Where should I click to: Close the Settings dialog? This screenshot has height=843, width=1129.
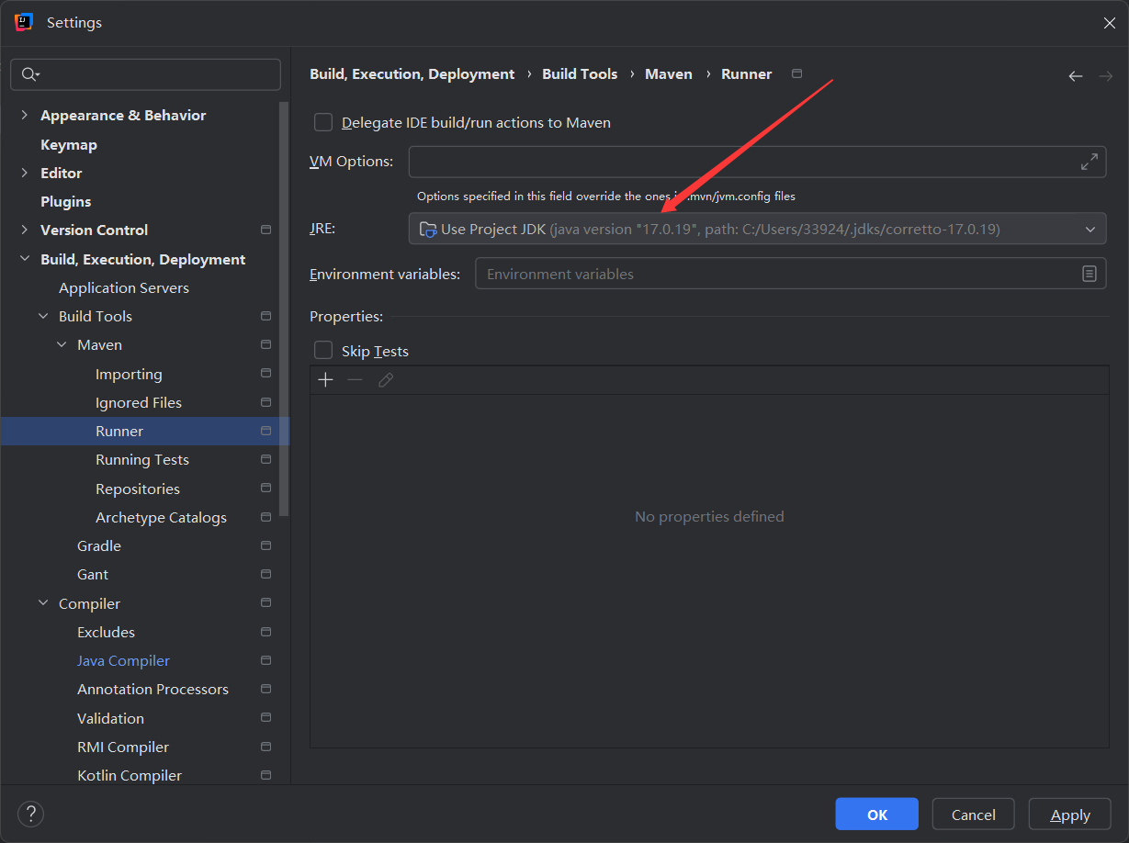point(1109,23)
